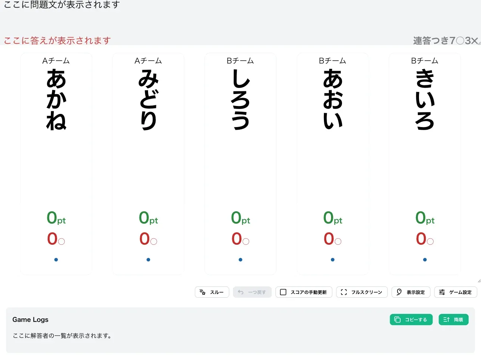The width and height of the screenshot is (481, 359).
Task: Click the スルー (skip) button
Action: pyautogui.click(x=212, y=292)
